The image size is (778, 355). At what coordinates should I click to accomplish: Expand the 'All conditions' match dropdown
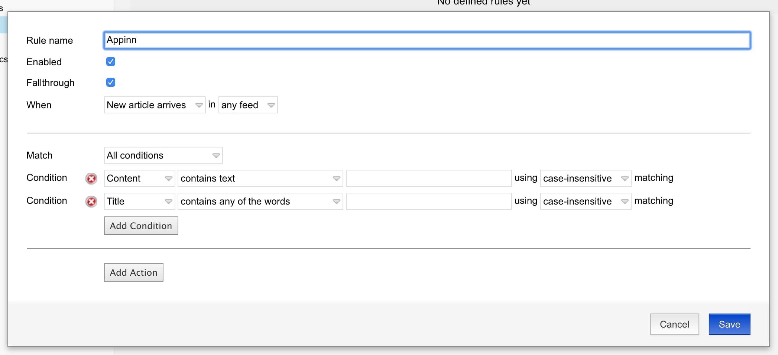click(163, 155)
